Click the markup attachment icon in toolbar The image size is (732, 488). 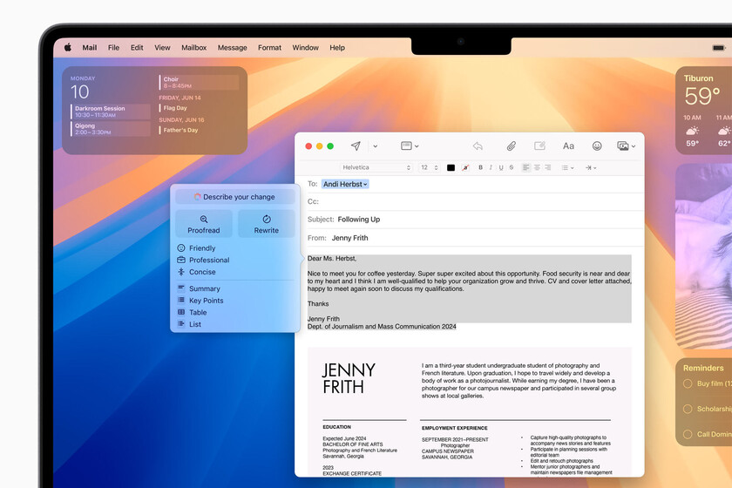539,146
